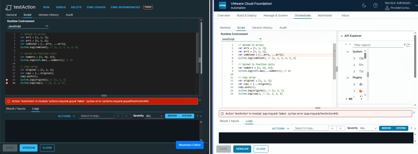Viewport: 418px width, 154px height.
Task: Click the forward arrow in API Explorer
Action: (x=349, y=44)
